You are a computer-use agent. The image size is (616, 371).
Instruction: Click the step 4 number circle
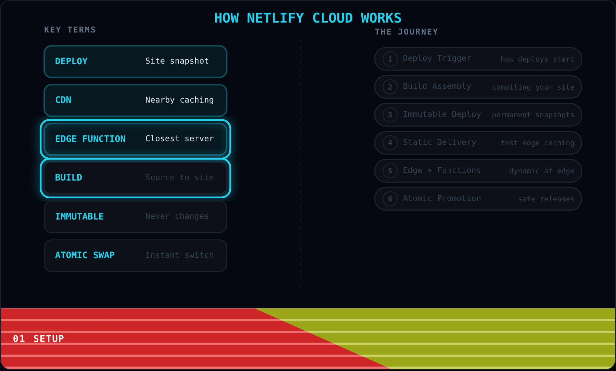click(x=390, y=143)
